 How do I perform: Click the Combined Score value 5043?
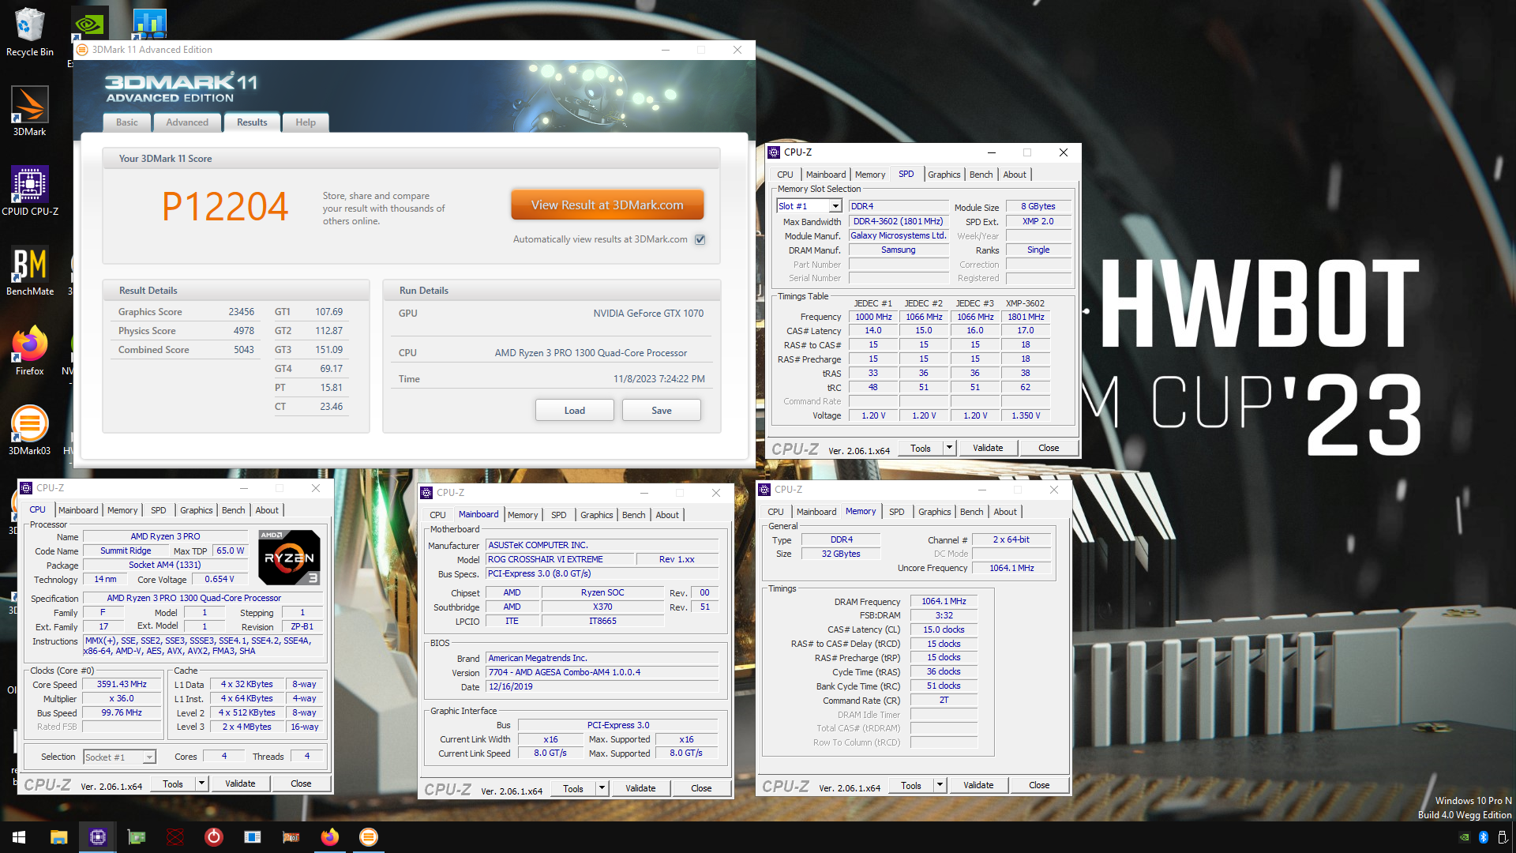pyautogui.click(x=244, y=350)
